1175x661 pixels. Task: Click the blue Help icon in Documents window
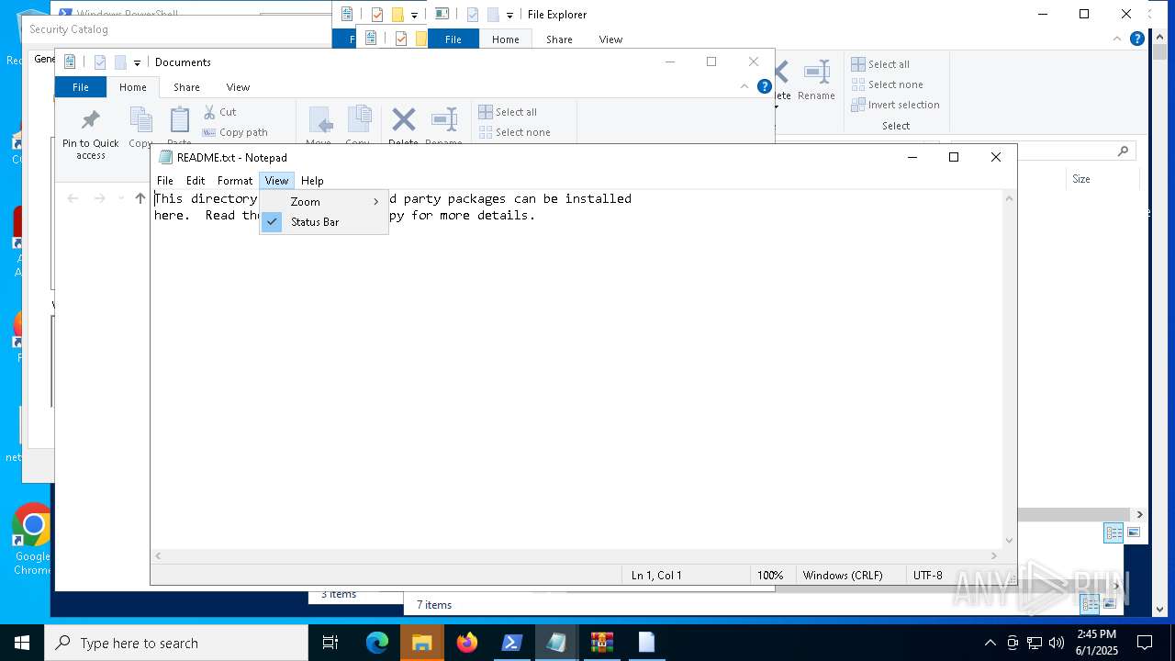click(764, 86)
